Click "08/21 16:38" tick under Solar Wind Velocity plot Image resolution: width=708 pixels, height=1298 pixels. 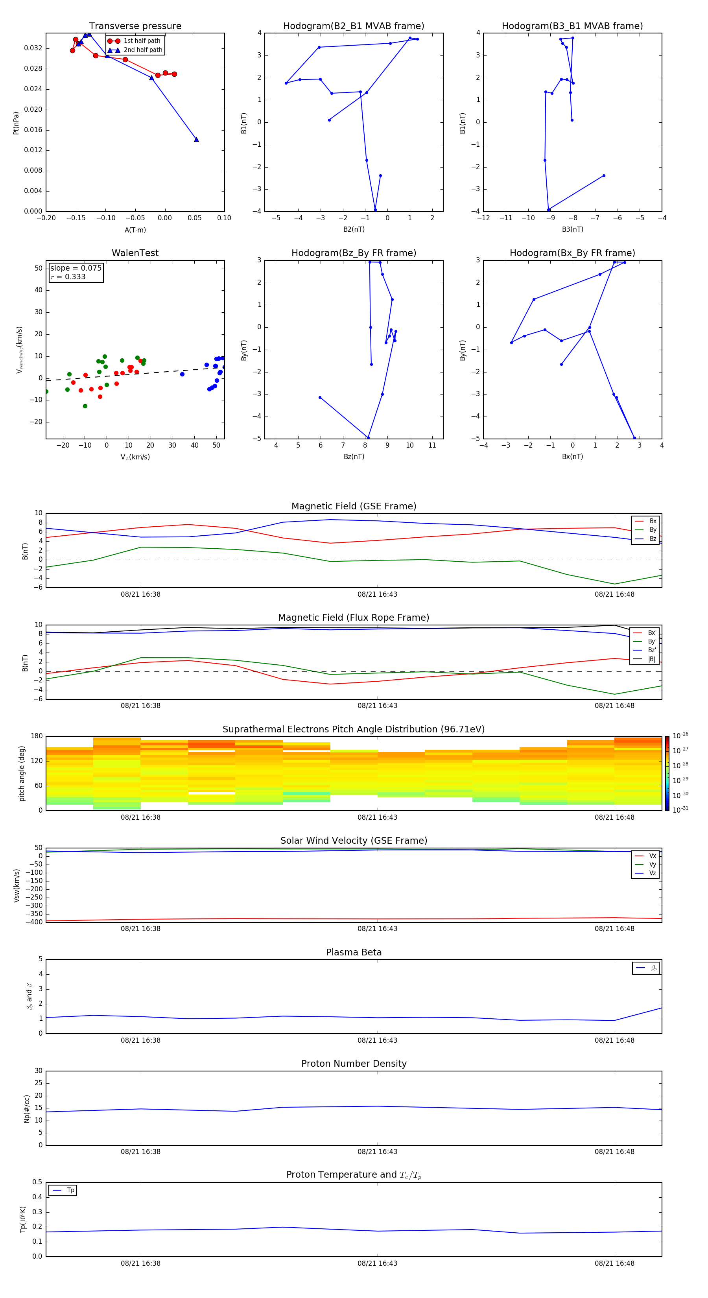(140, 929)
